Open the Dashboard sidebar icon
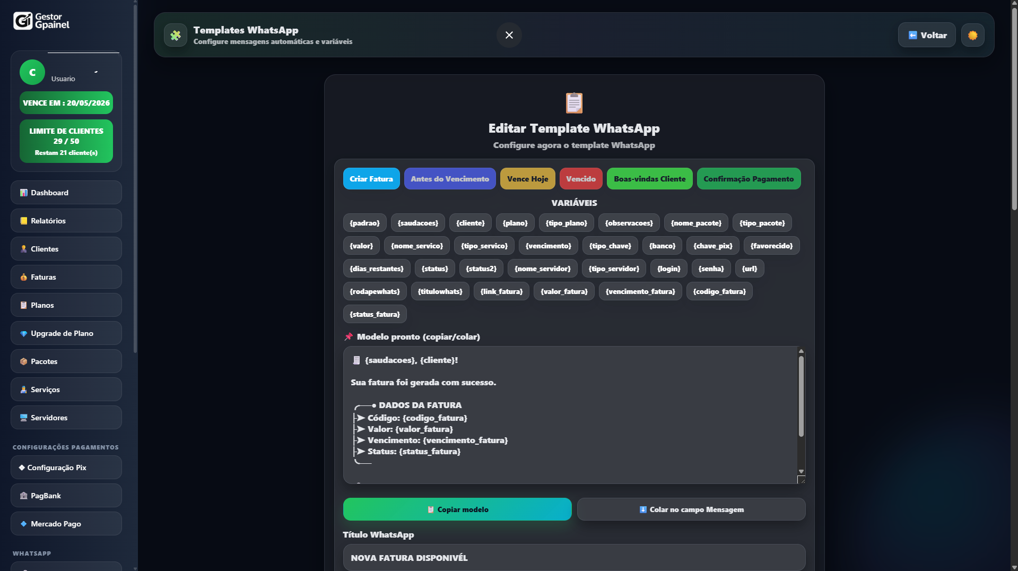Image resolution: width=1018 pixels, height=571 pixels. point(23,193)
